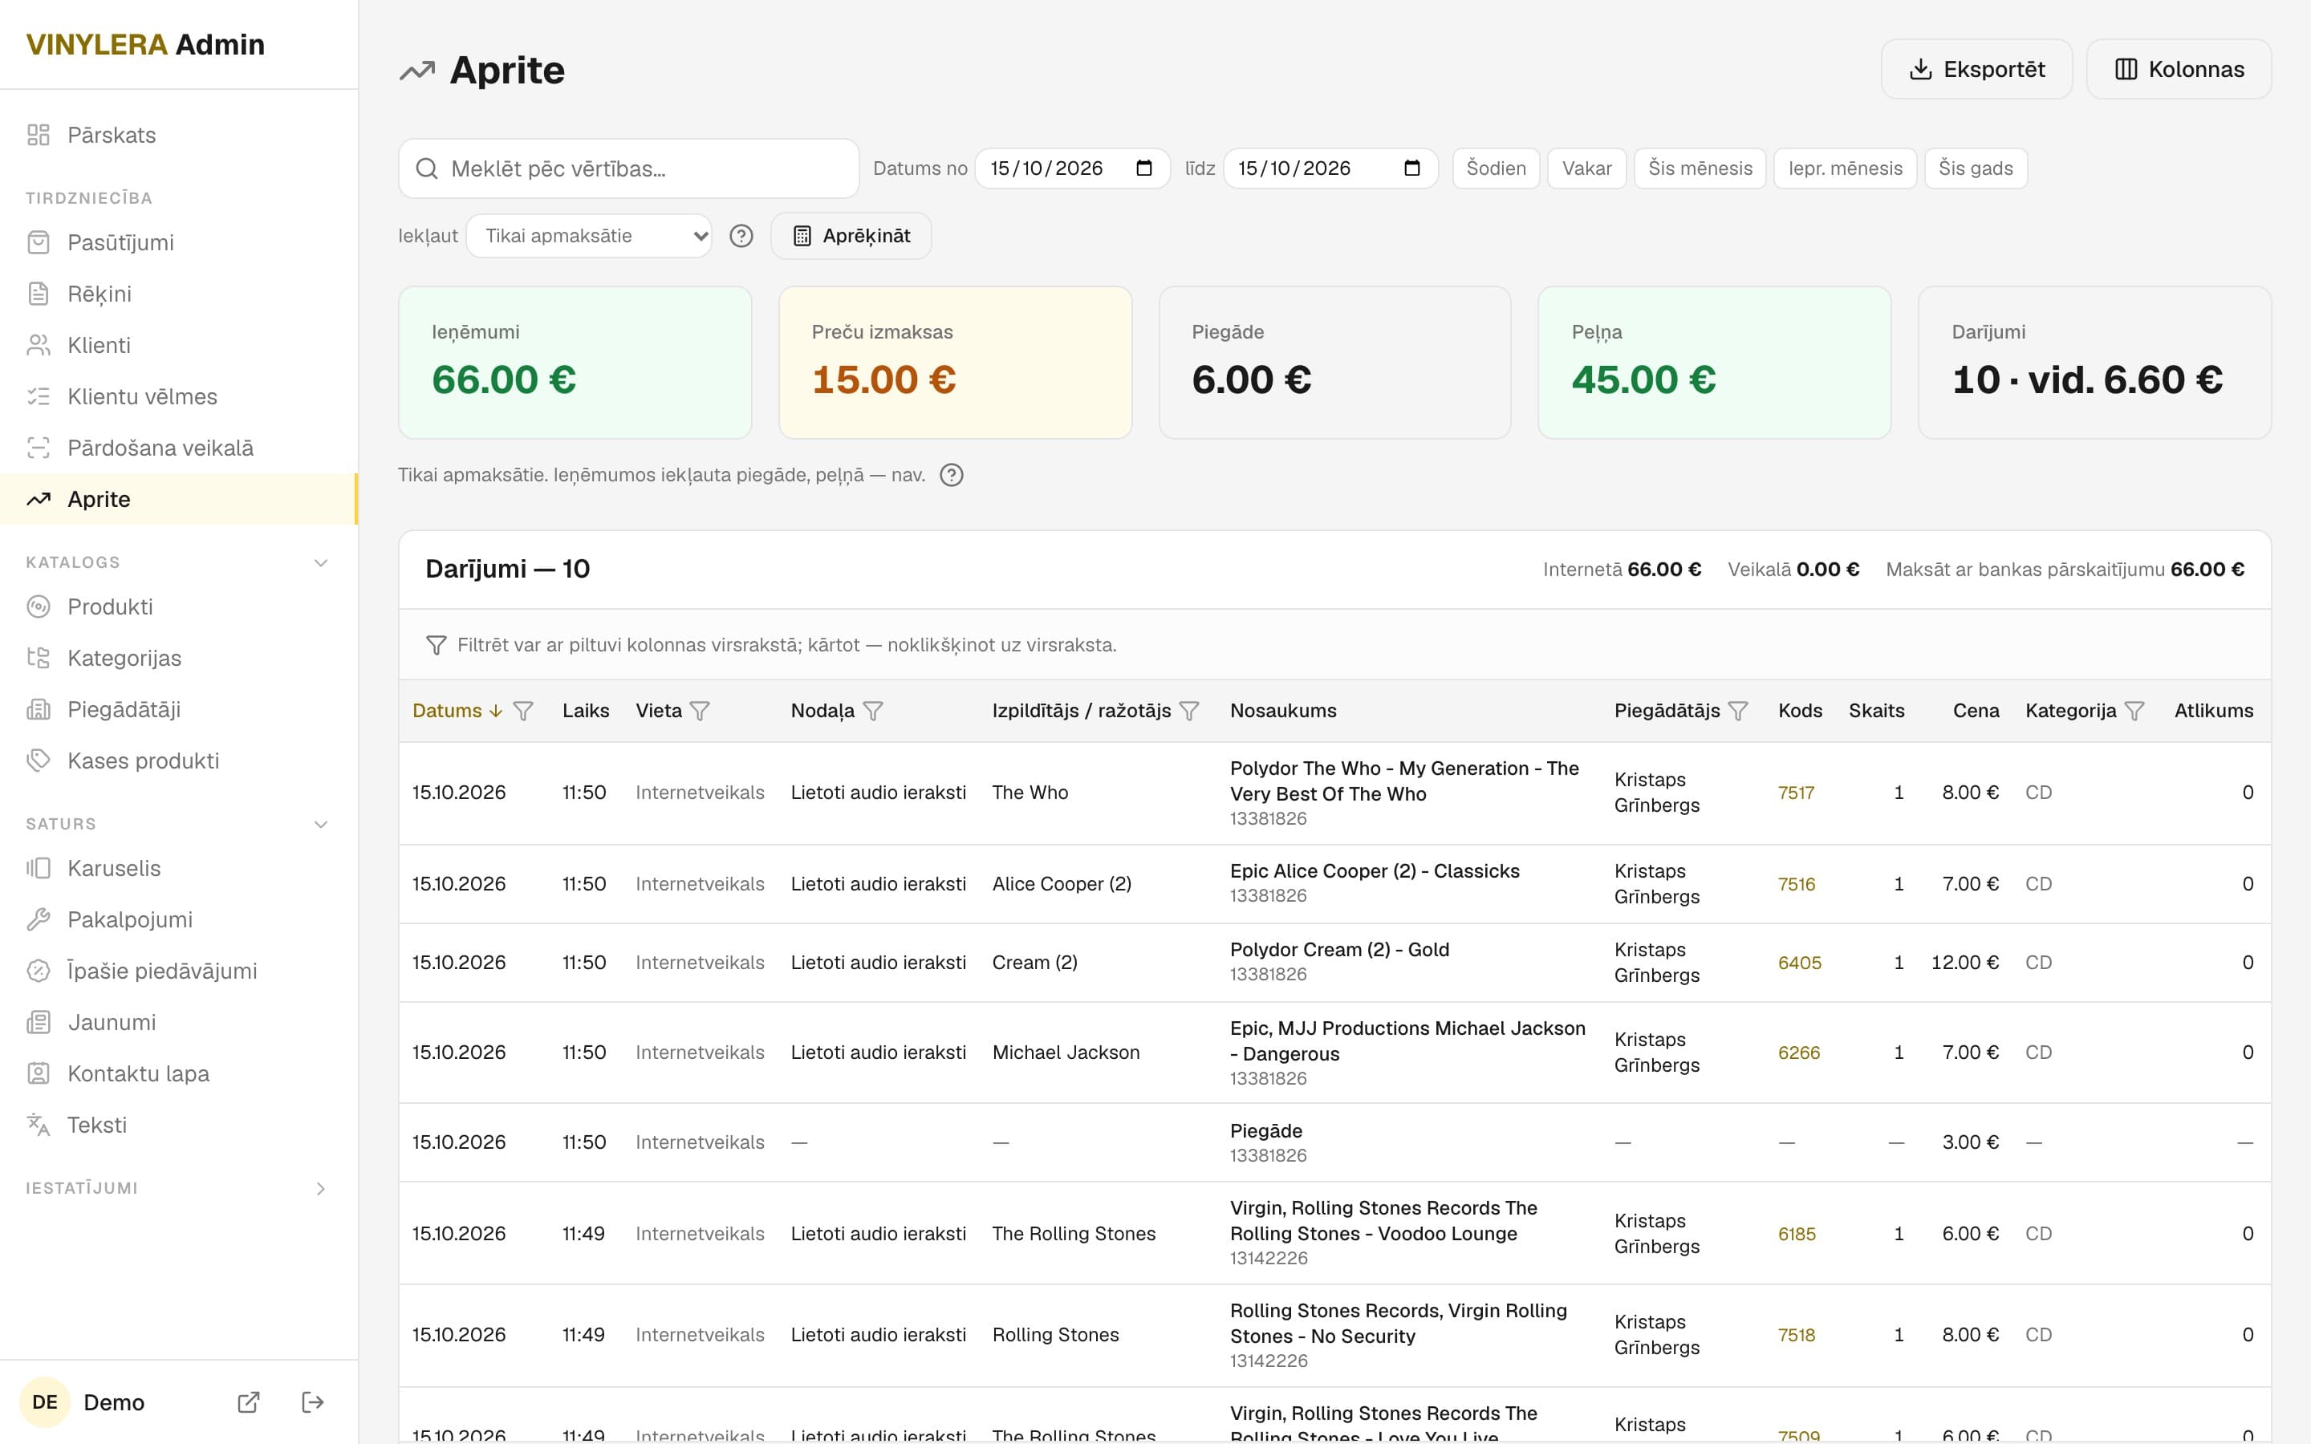Click the filter icon next to Datums
This screenshot has width=2311, height=1444.
[523, 711]
